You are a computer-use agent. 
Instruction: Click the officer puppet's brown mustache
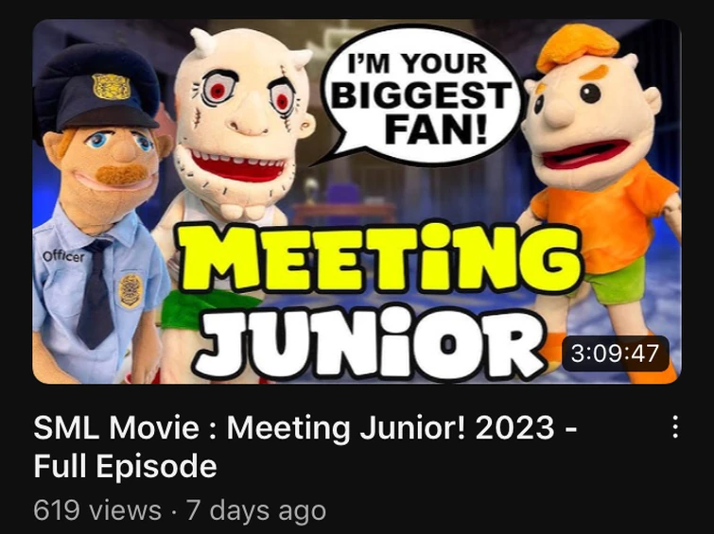click(122, 174)
